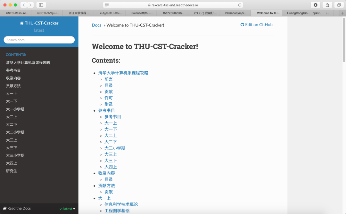
Task: Reload the page with refresh icon
Action: tap(240, 5)
